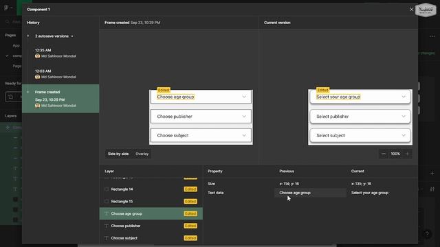Image resolution: width=440 pixels, height=247 pixels.
Task: Select the Choose age group layer row
Action: click(x=151, y=213)
